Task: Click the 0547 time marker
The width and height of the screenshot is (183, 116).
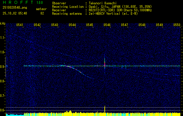Action: pyautogui.click(x=125, y=25)
